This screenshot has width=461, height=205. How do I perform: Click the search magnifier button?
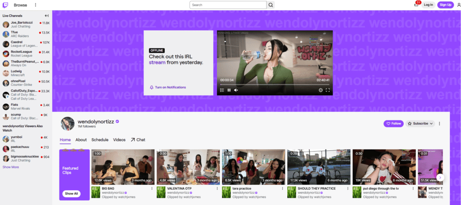pos(271,5)
